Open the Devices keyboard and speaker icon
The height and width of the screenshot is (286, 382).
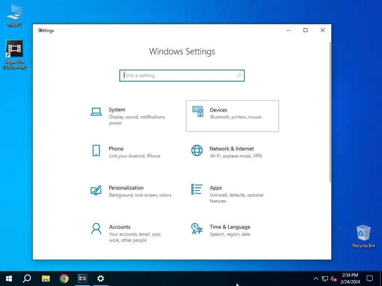(198, 112)
